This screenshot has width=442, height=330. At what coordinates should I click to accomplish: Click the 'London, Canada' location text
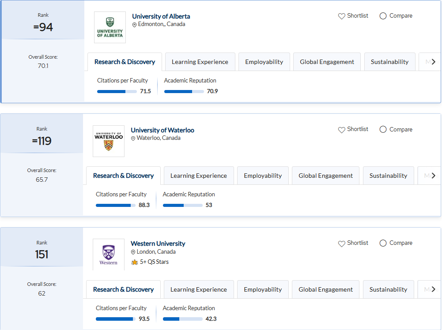click(x=156, y=252)
